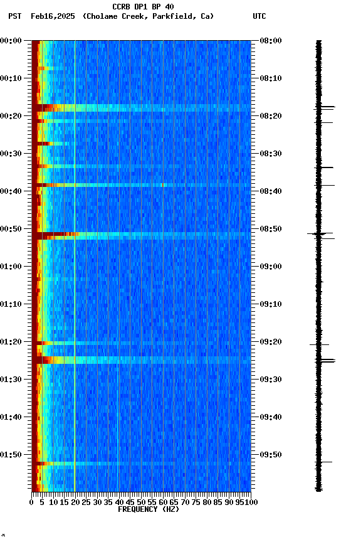This screenshot has width=346, height=542.
Task: Click the UTC time label '08:50'
Action: (x=271, y=229)
